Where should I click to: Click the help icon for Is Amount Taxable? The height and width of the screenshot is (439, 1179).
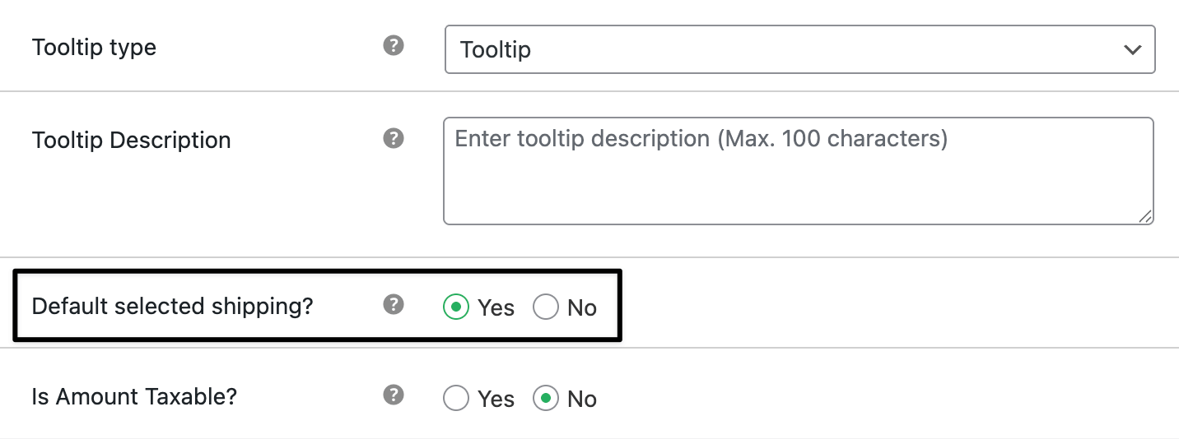click(394, 395)
